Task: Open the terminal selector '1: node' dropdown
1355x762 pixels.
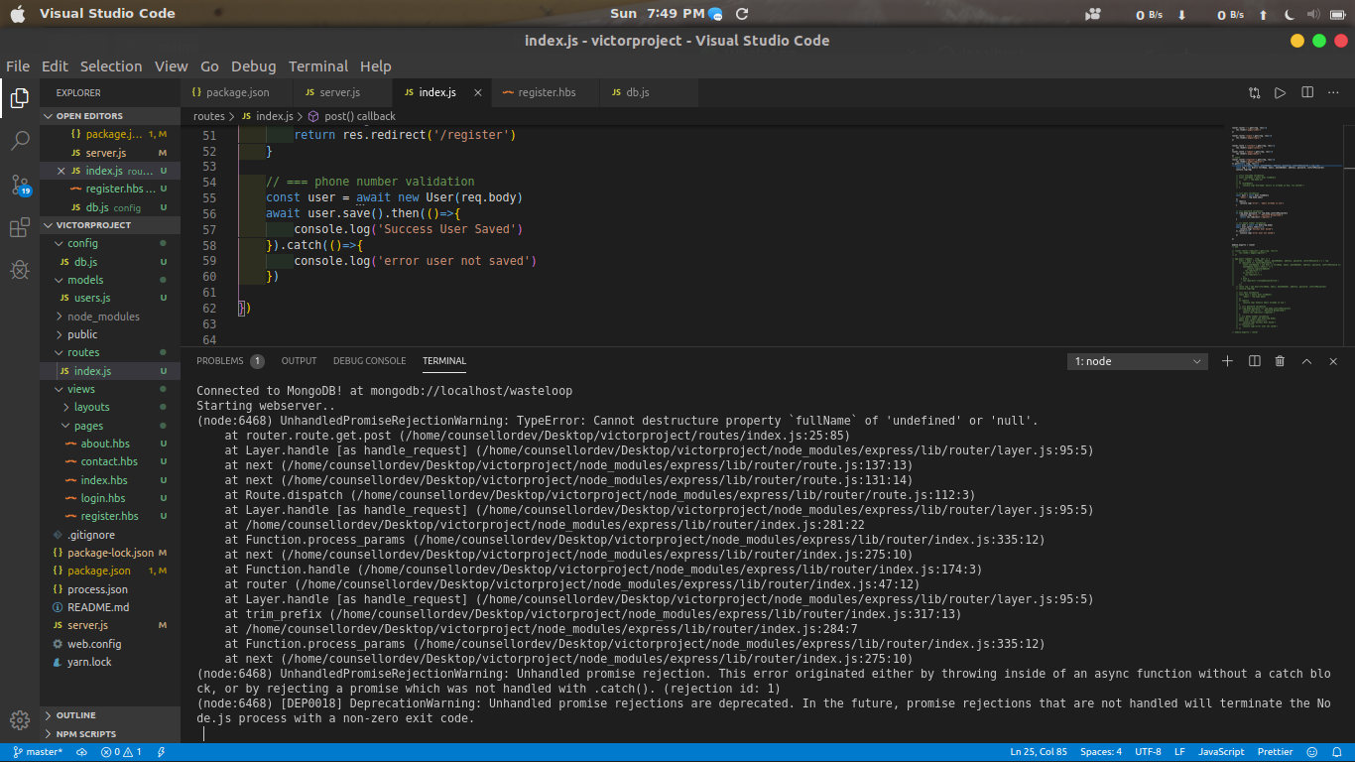Action: (x=1137, y=361)
